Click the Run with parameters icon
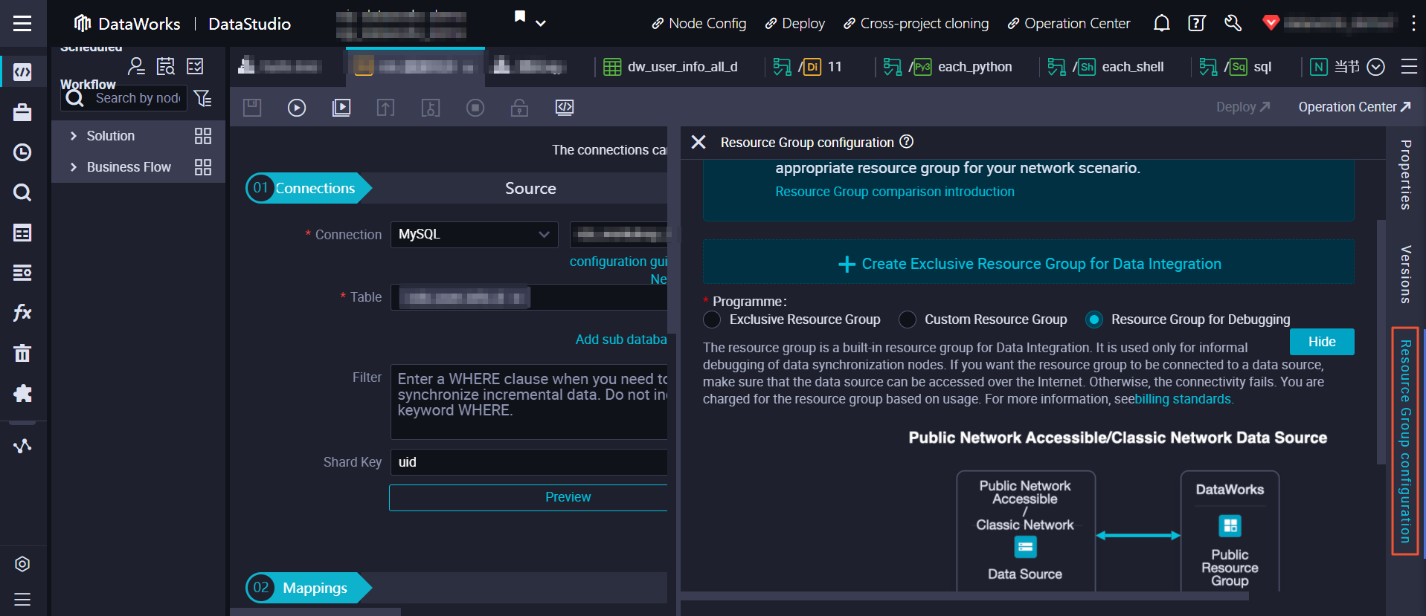This screenshot has width=1426, height=616. point(341,108)
